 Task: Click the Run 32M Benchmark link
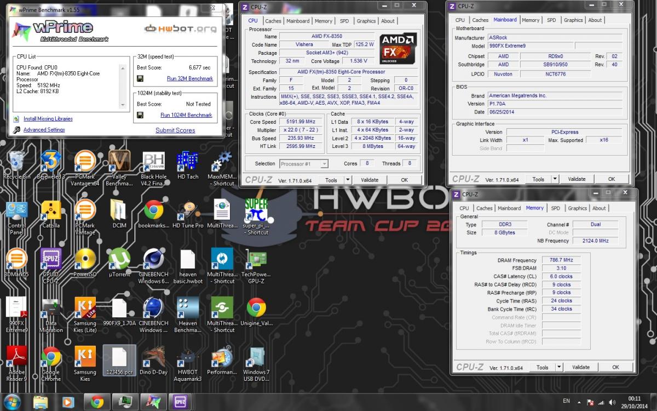pos(190,79)
